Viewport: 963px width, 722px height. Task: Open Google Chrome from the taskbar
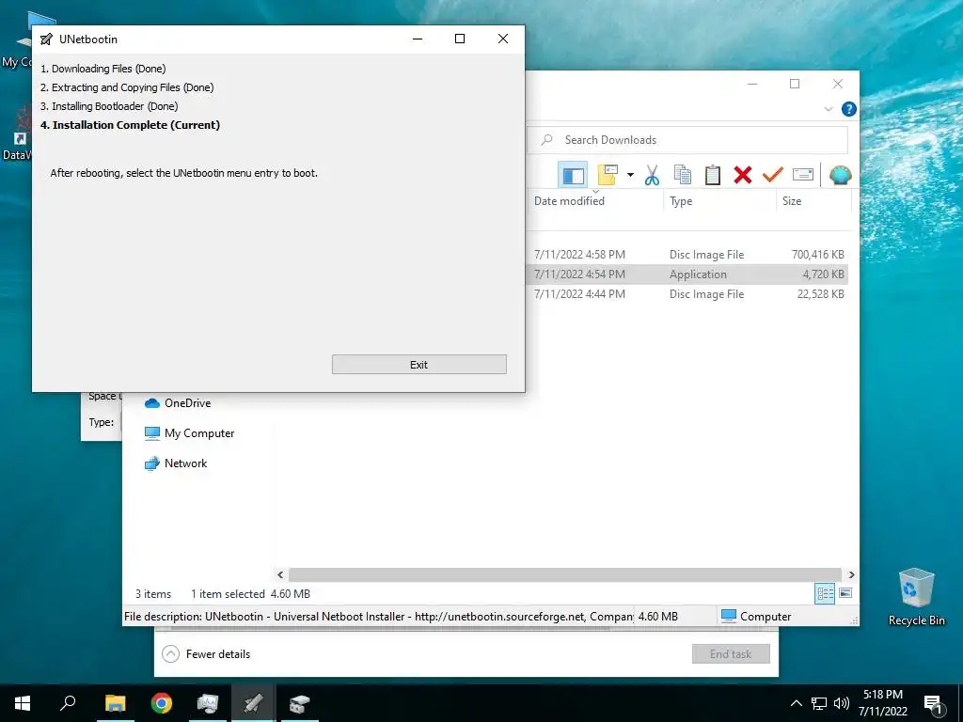[162, 703]
